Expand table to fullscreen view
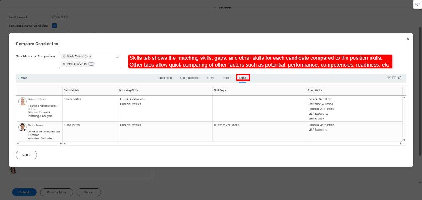Screen dimensions: 422x200 point(400,78)
